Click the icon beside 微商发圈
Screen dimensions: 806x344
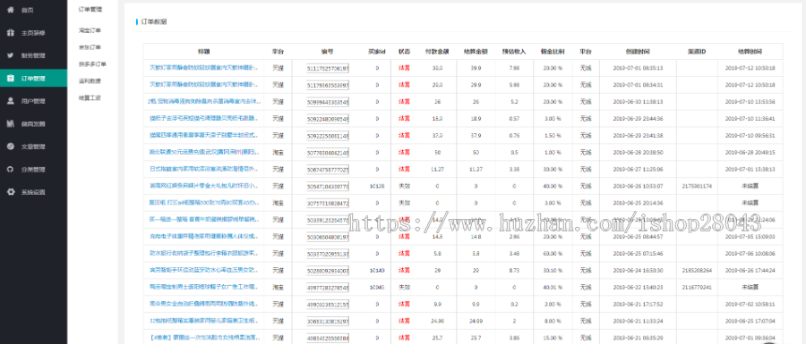[10, 123]
